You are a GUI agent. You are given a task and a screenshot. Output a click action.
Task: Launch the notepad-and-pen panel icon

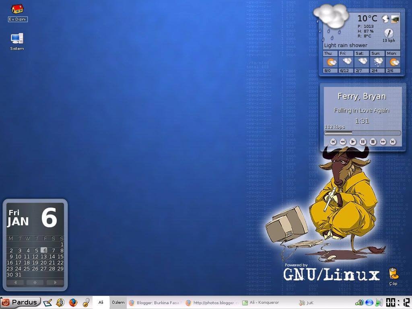click(x=47, y=303)
